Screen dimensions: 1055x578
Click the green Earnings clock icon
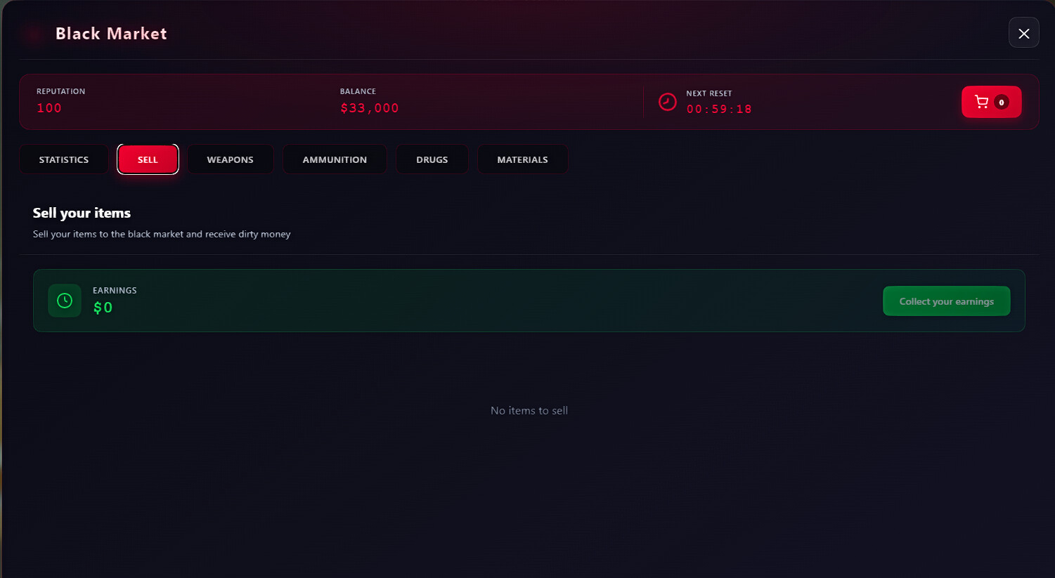coord(65,301)
